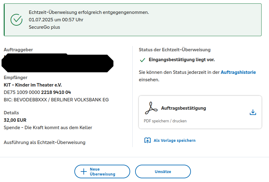Click the SecureGo plus text in banner
This screenshot has height=182, width=269.
[44, 27]
